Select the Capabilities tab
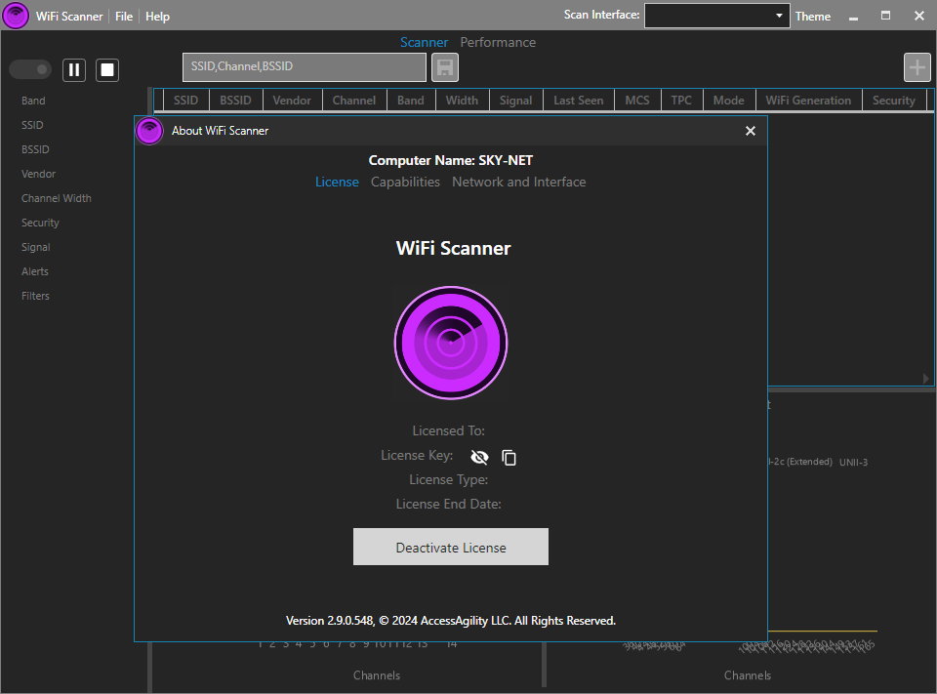This screenshot has height=694, width=937. tap(405, 182)
